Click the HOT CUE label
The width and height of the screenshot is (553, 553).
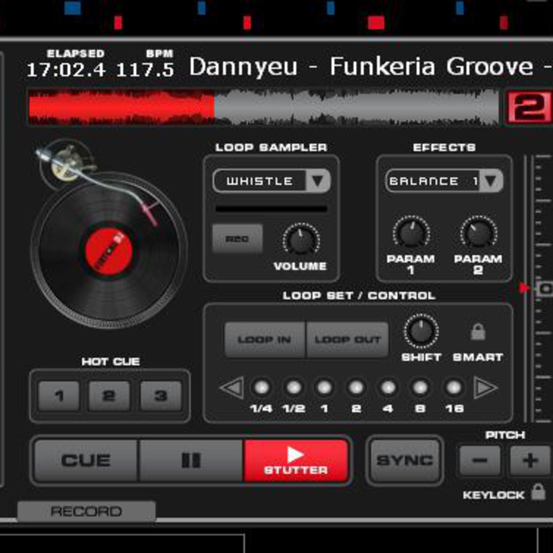[x=111, y=361]
